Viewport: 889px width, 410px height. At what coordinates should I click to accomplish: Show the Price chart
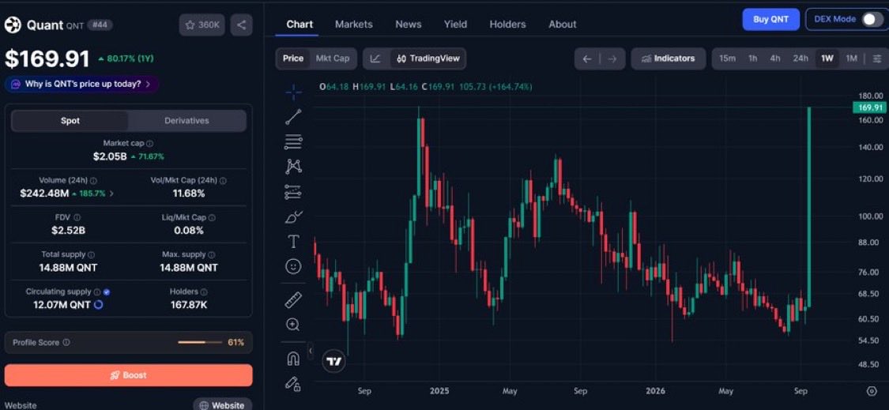click(x=293, y=58)
